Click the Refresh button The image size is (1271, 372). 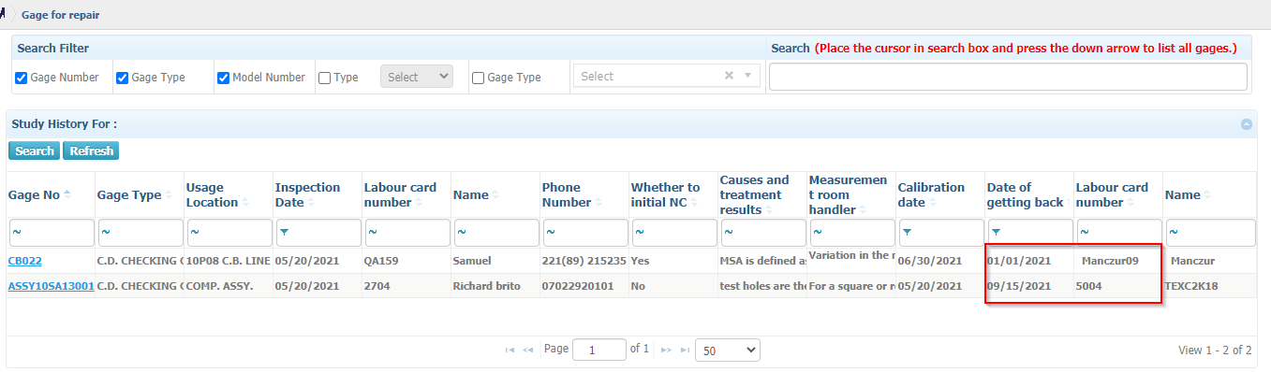click(91, 150)
